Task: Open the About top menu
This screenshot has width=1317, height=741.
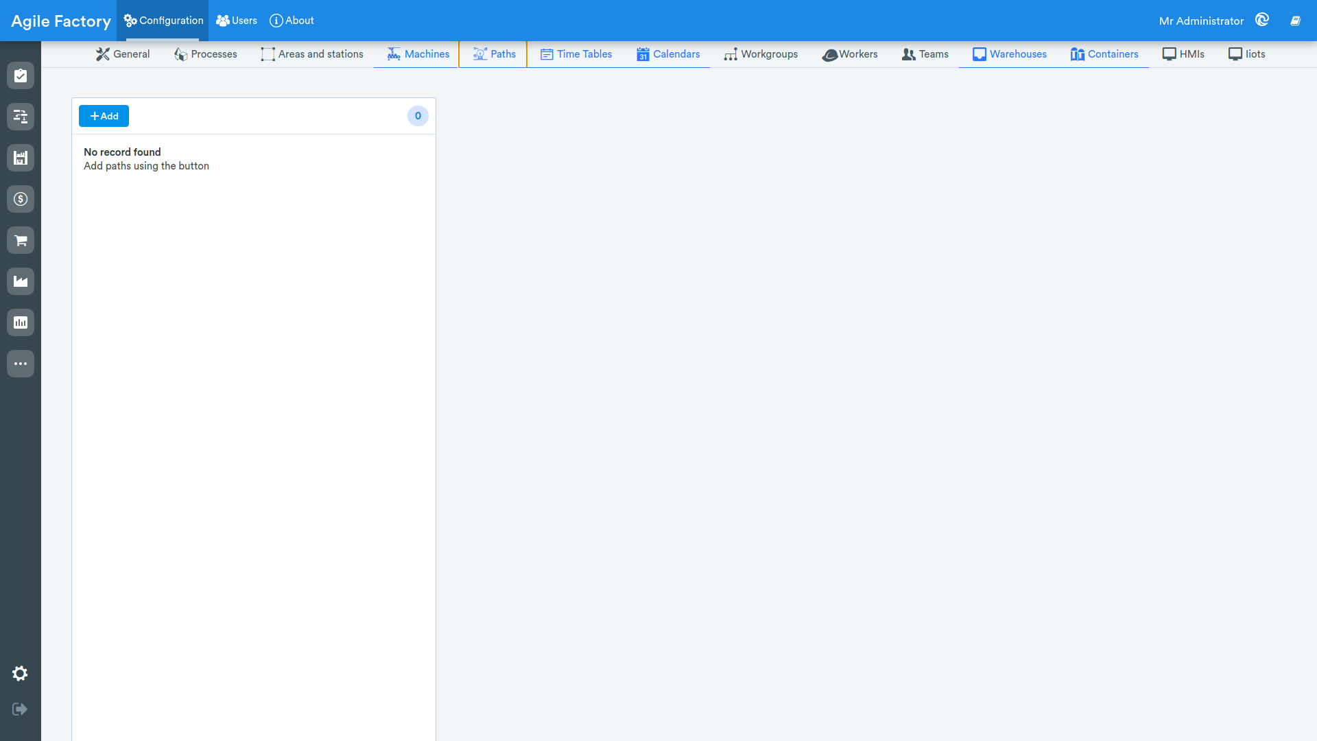Action: (x=292, y=21)
